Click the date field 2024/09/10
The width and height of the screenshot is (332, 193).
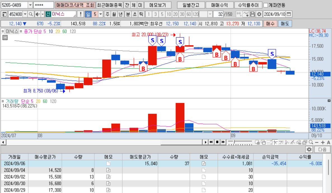pos(275,14)
